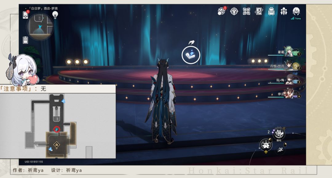Select the space anchor on inset map
332x178 pixels.
57,145
